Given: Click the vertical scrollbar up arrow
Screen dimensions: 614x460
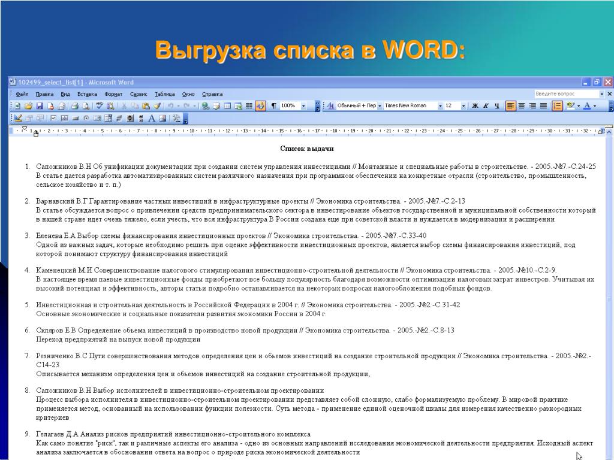Looking at the screenshot, I should point(609,132).
